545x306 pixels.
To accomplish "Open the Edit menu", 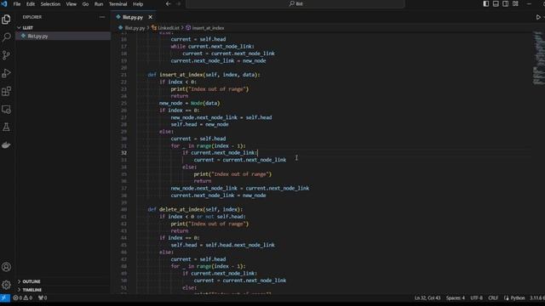I will coord(31,4).
